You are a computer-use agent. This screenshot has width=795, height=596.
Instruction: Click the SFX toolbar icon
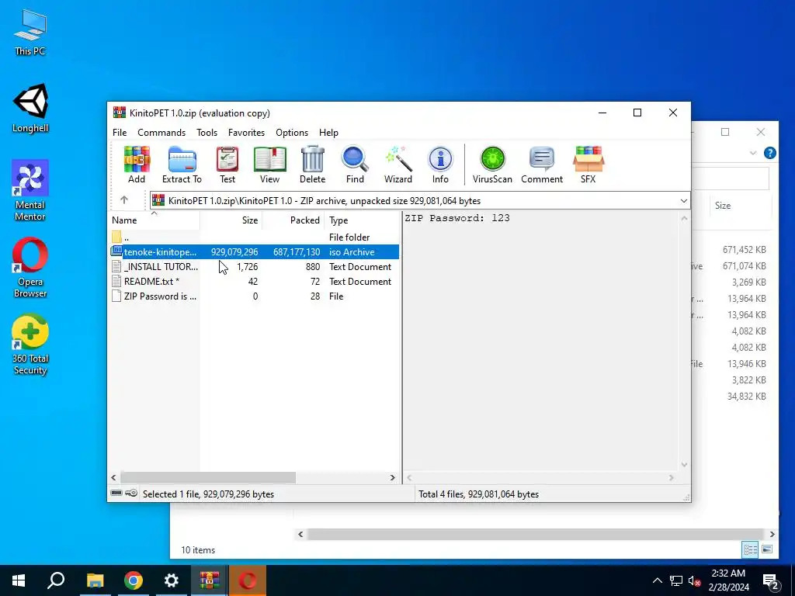click(x=588, y=165)
